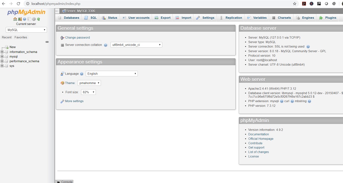
Task: Click the browser back arrow
Action: (x=4, y=4)
